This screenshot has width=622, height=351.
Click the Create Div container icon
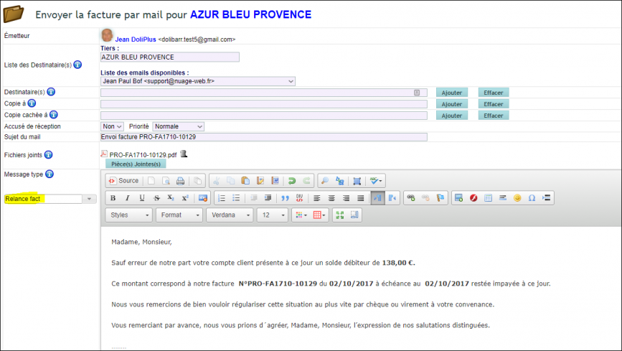pyautogui.click(x=299, y=197)
